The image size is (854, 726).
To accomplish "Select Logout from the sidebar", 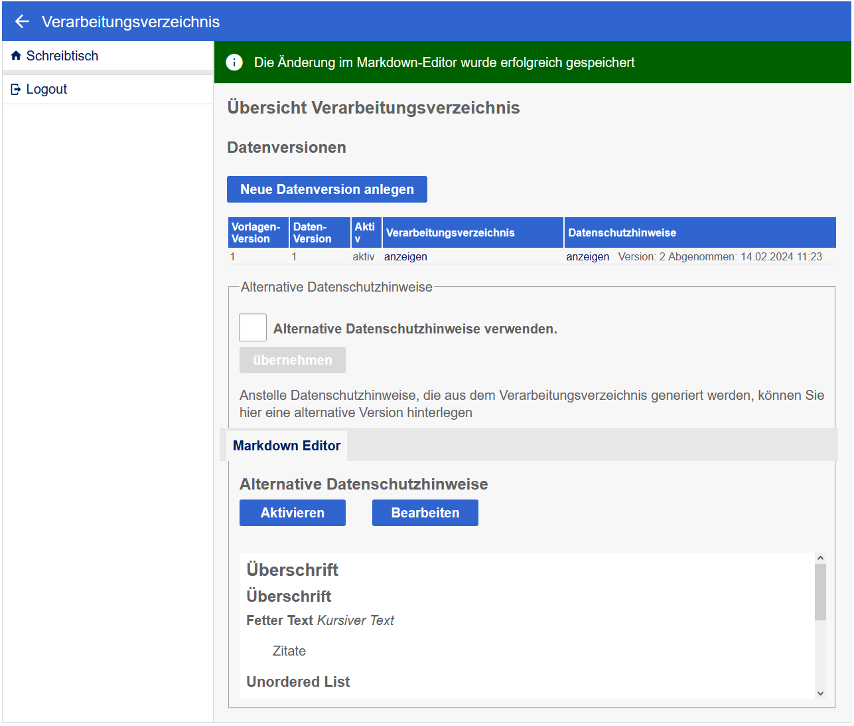I will point(46,89).
